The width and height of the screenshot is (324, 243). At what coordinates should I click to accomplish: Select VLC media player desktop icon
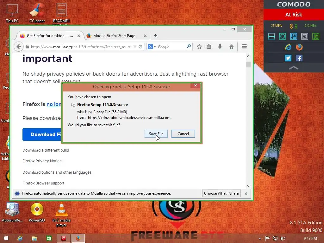[61, 215]
